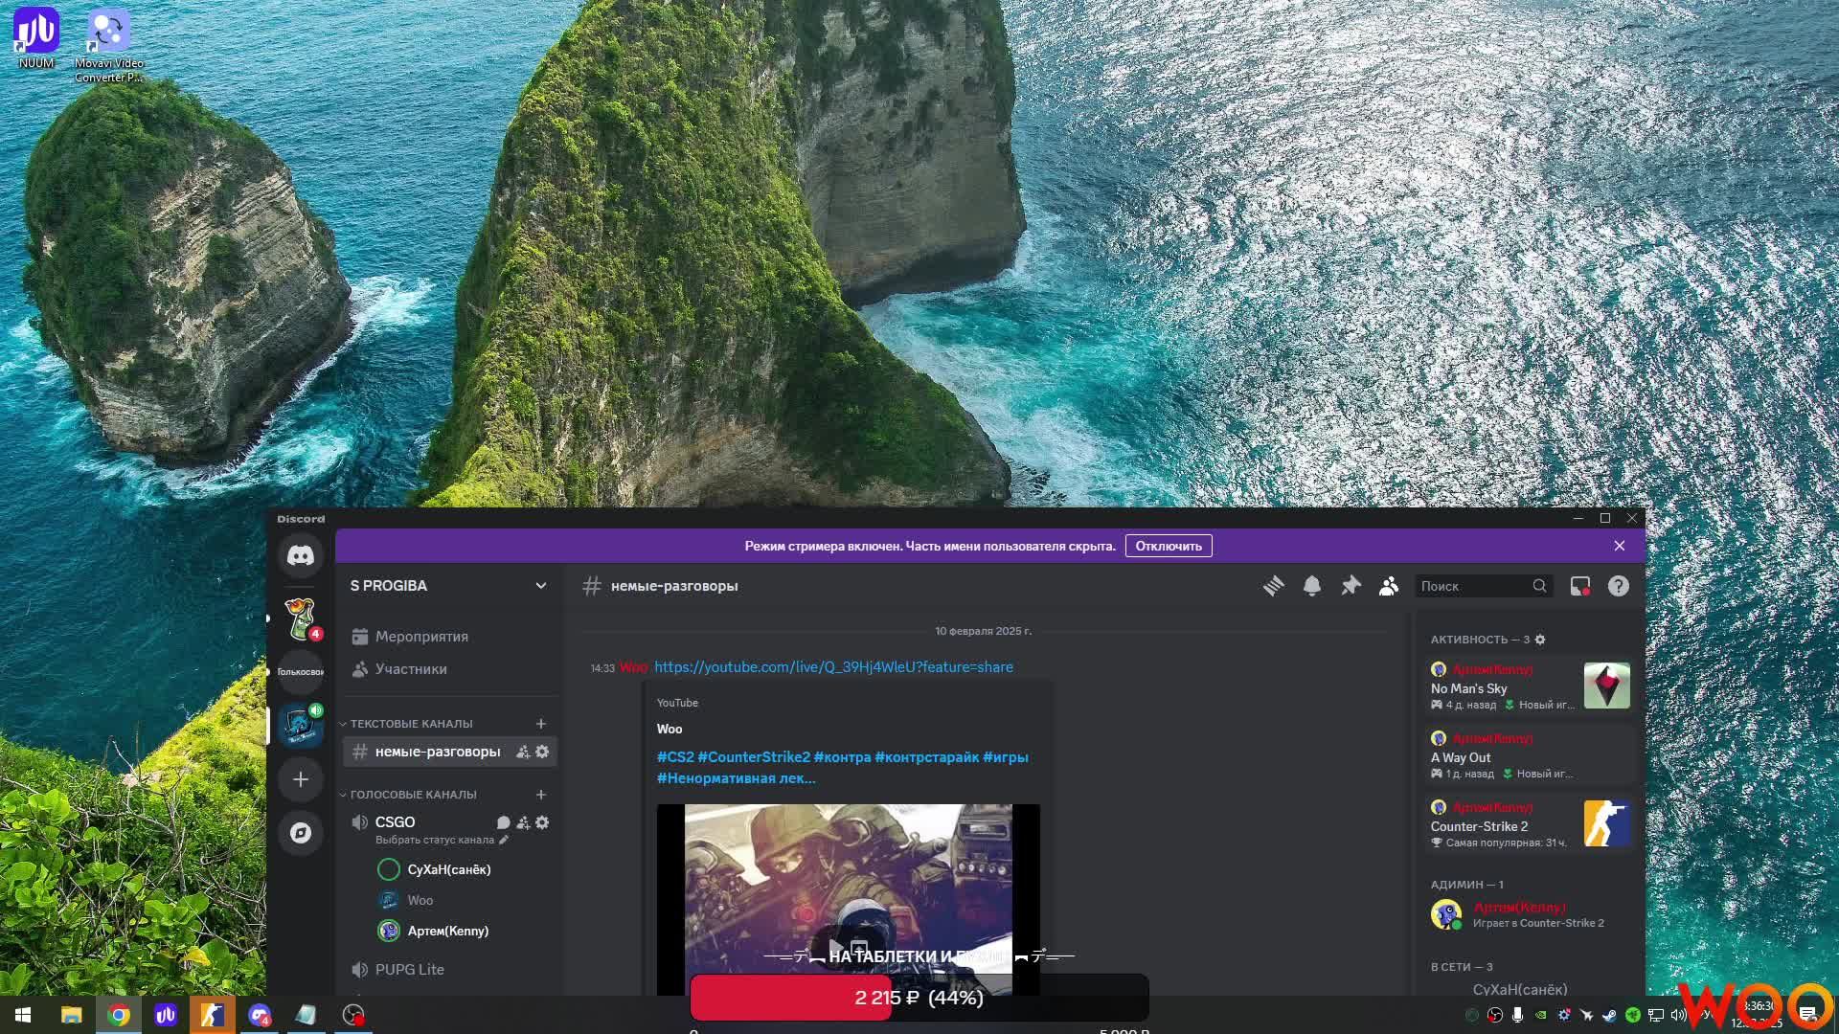The height and width of the screenshot is (1034, 1839).
Task: Open Discord help question mark icon
Action: pos(1618,586)
